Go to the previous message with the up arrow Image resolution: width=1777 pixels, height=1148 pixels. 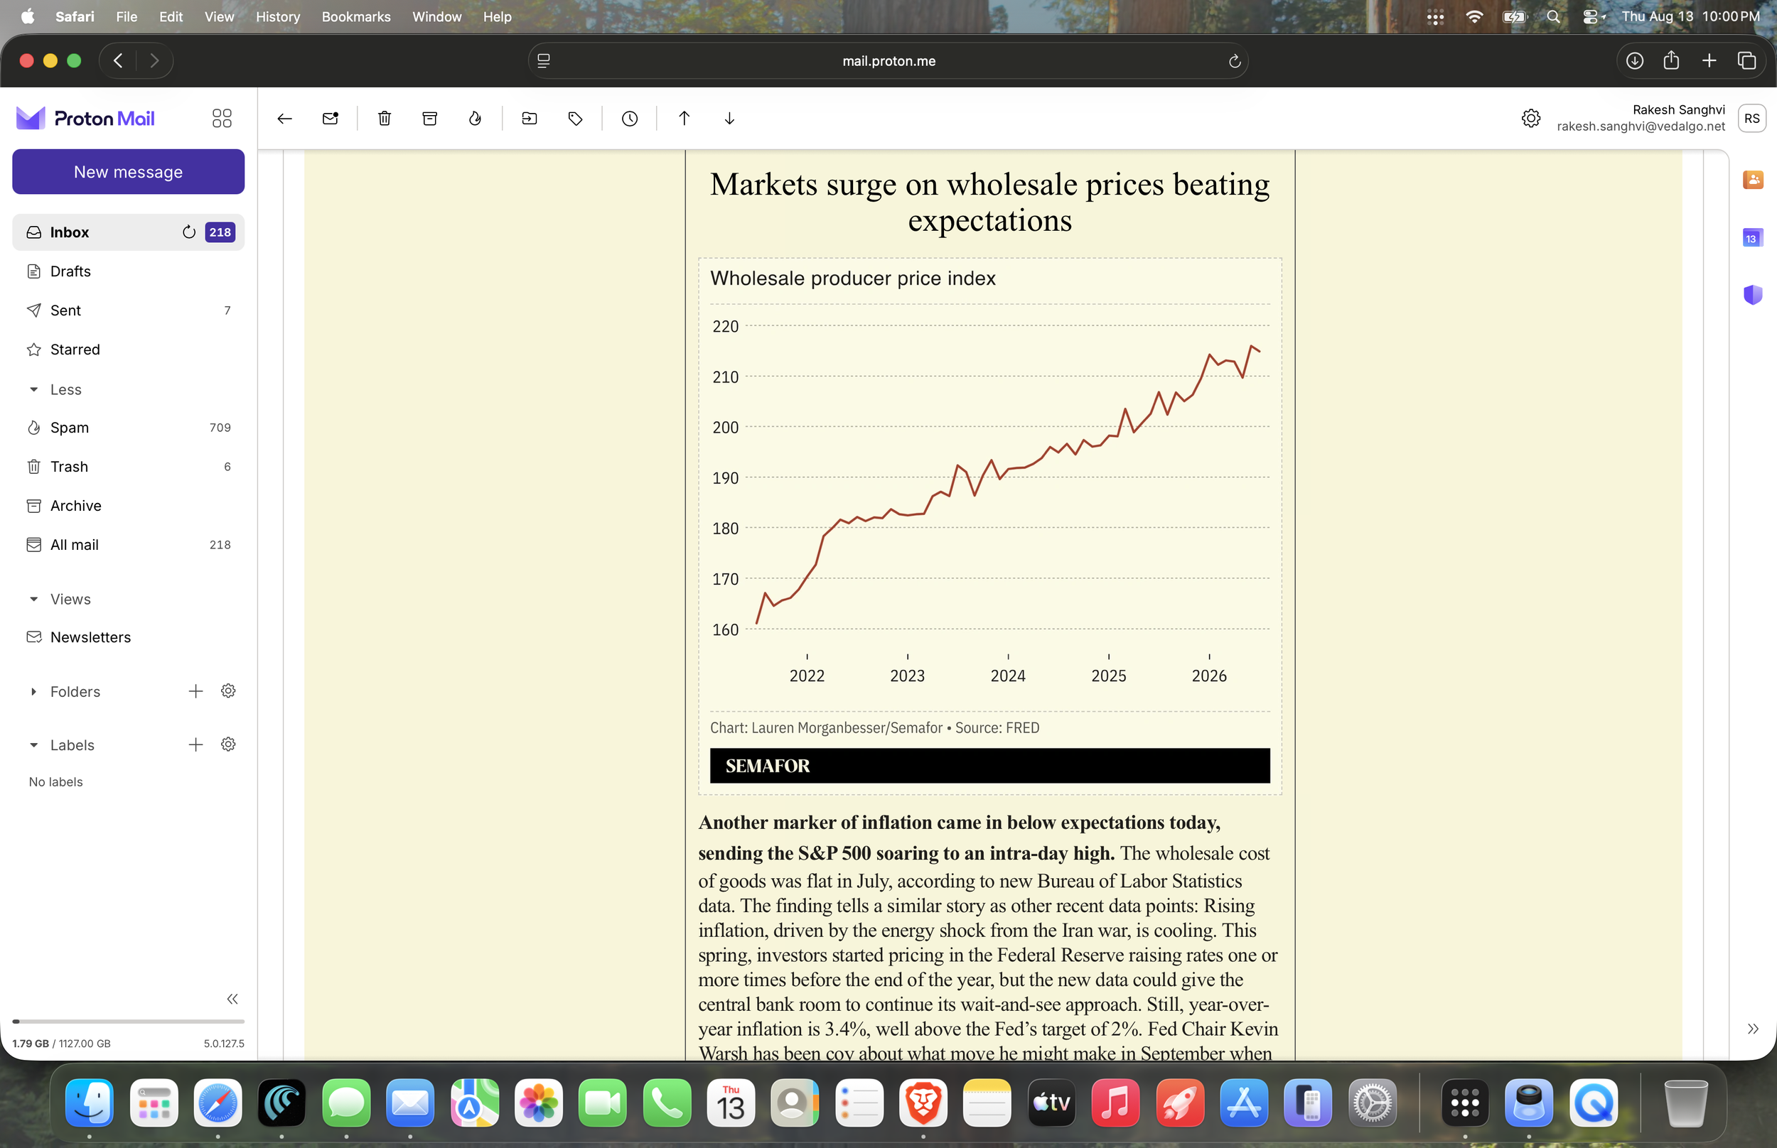point(684,119)
